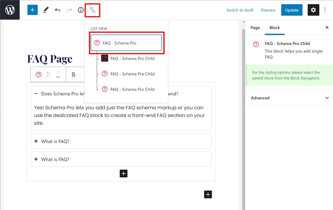Expand the Advanced panel
This screenshot has height=210, width=333.
click(x=289, y=98)
